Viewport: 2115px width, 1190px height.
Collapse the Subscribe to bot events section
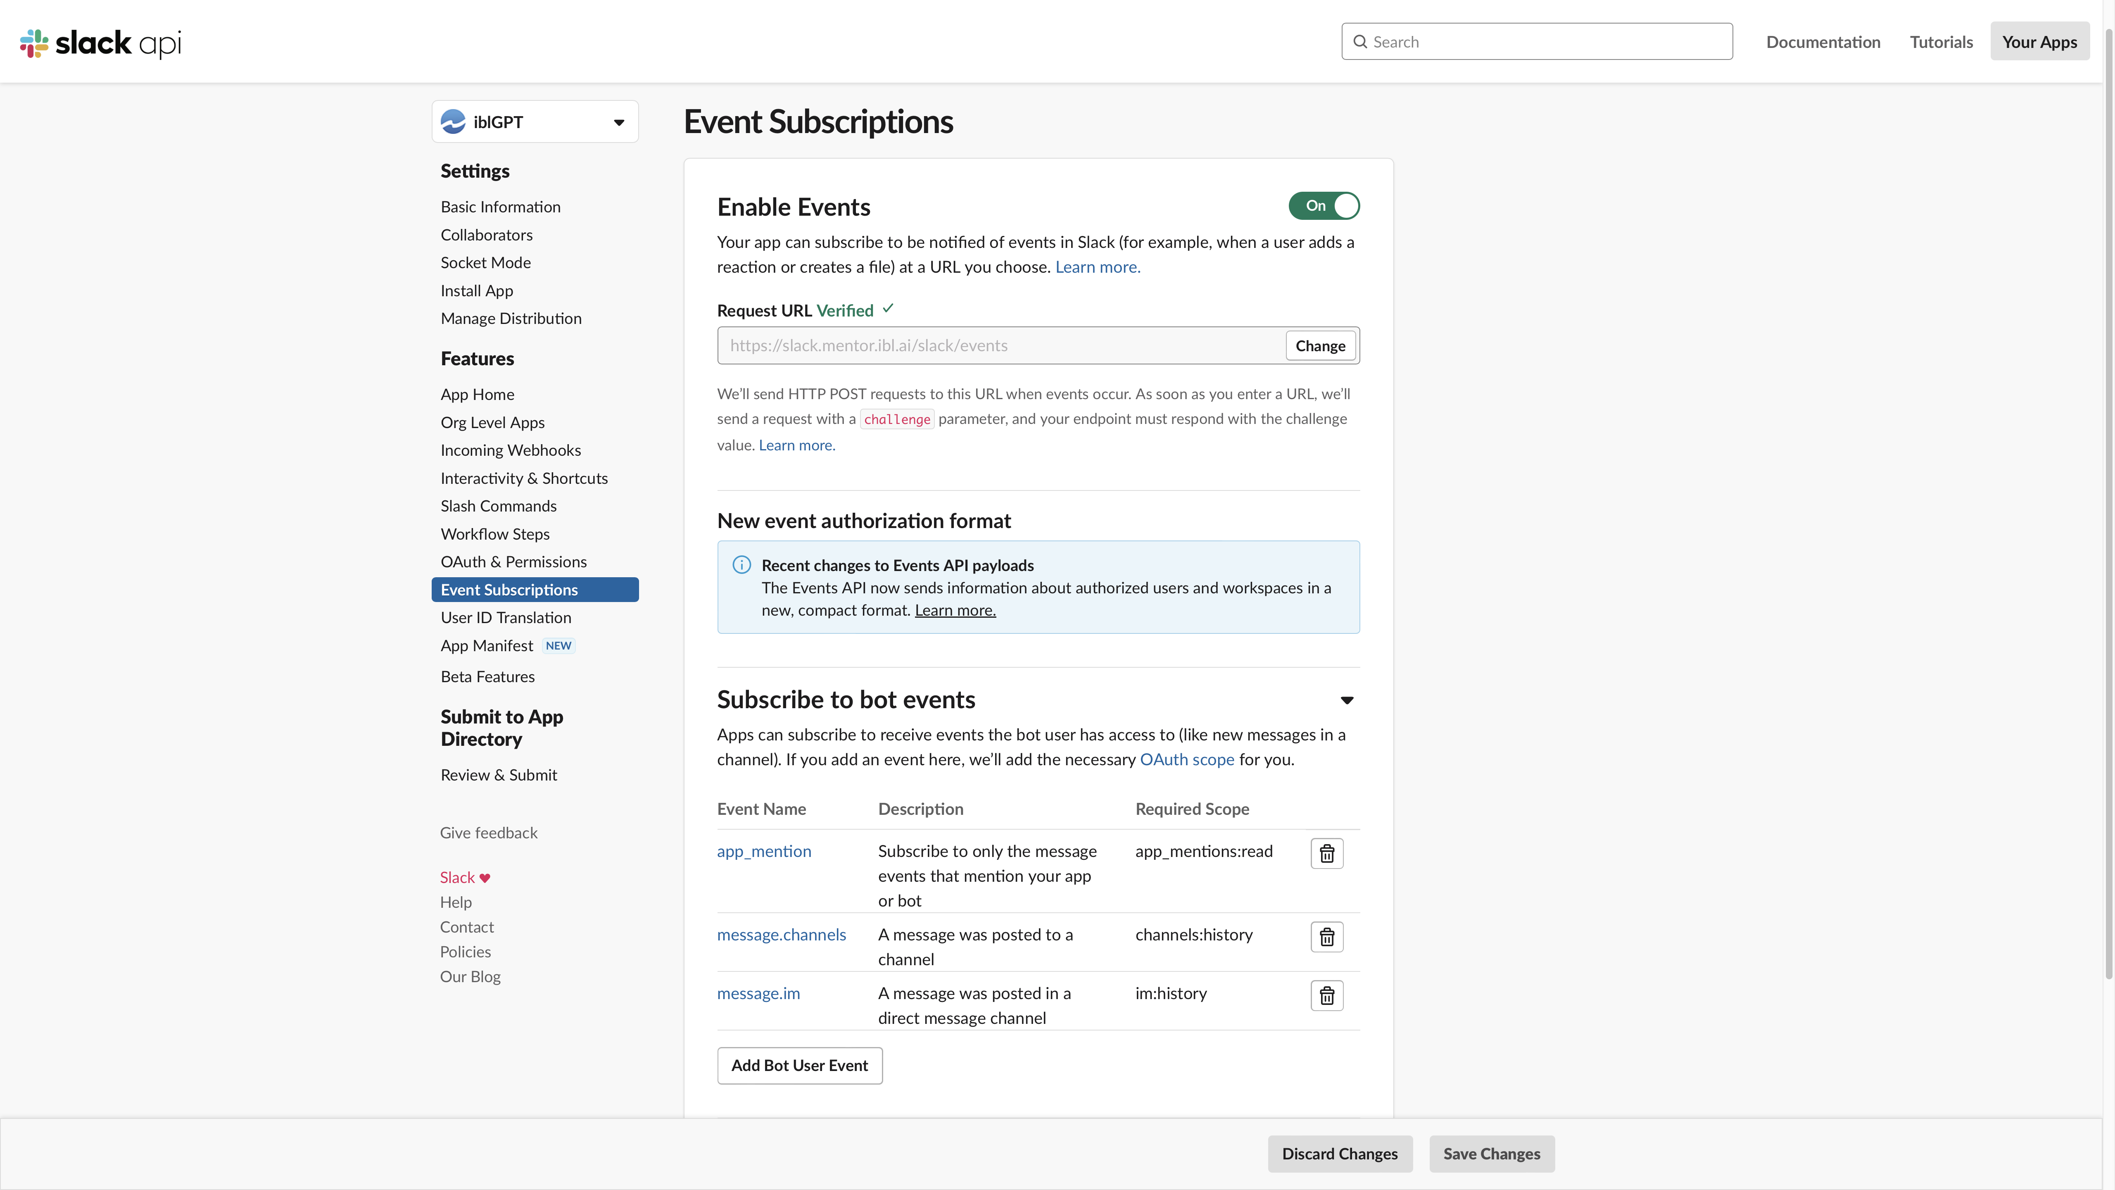coord(1347,700)
